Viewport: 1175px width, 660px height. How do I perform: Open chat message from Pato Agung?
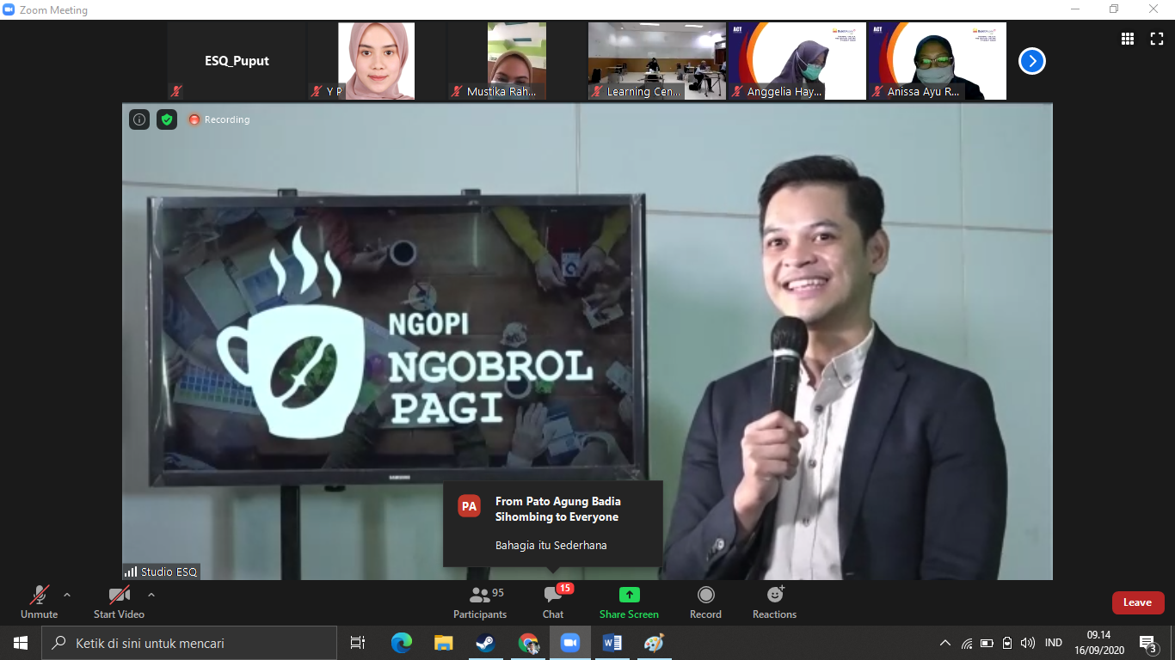(x=552, y=523)
